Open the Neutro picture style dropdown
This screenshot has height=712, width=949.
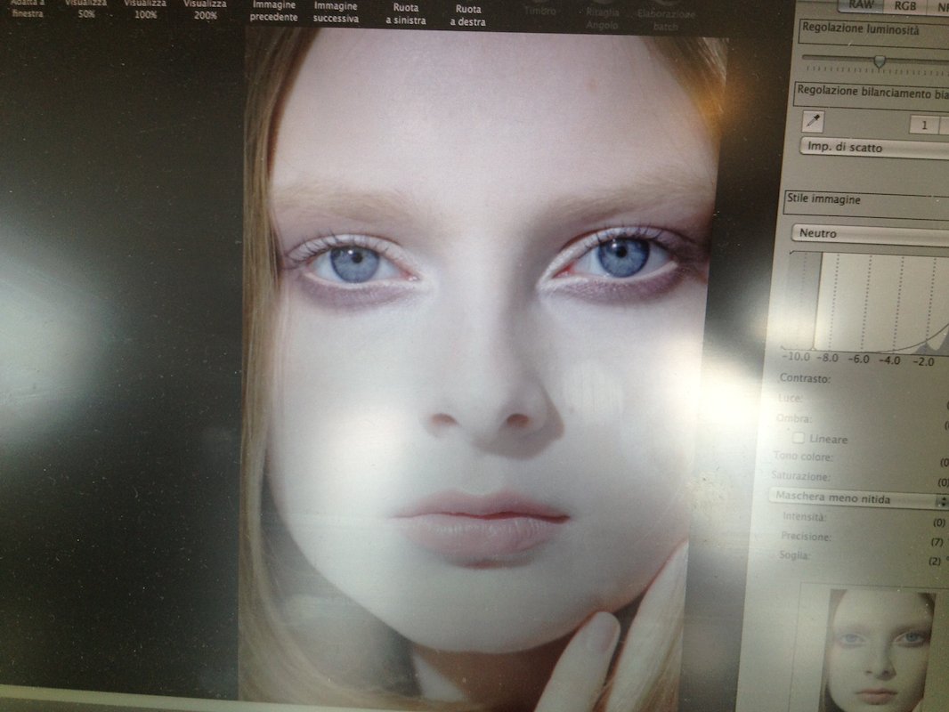point(871,234)
